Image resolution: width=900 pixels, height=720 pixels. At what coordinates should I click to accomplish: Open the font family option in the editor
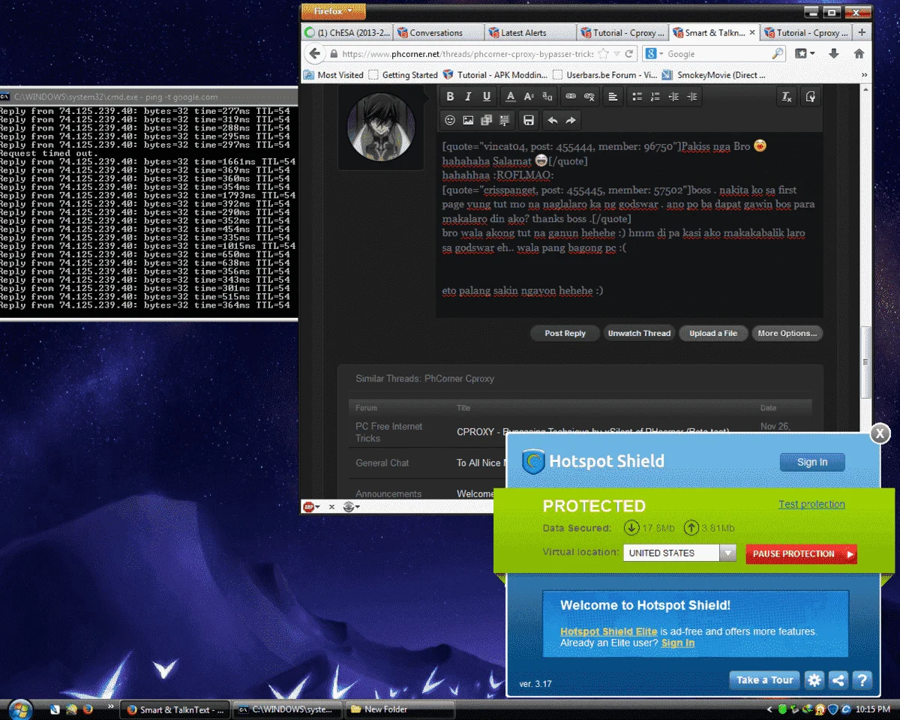(547, 96)
